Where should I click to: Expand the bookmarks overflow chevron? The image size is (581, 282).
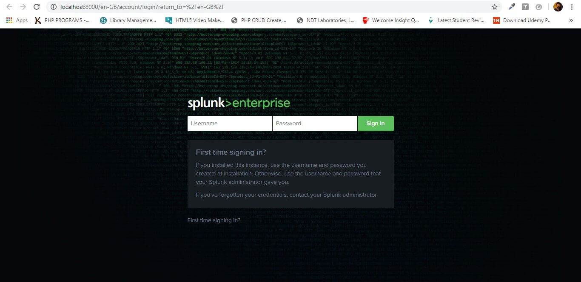tap(571, 20)
